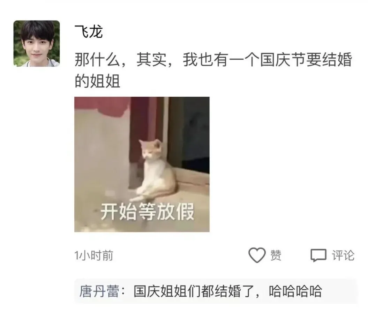Tap the speech bubble comment icon
This screenshot has height=312, width=368.
click(318, 255)
